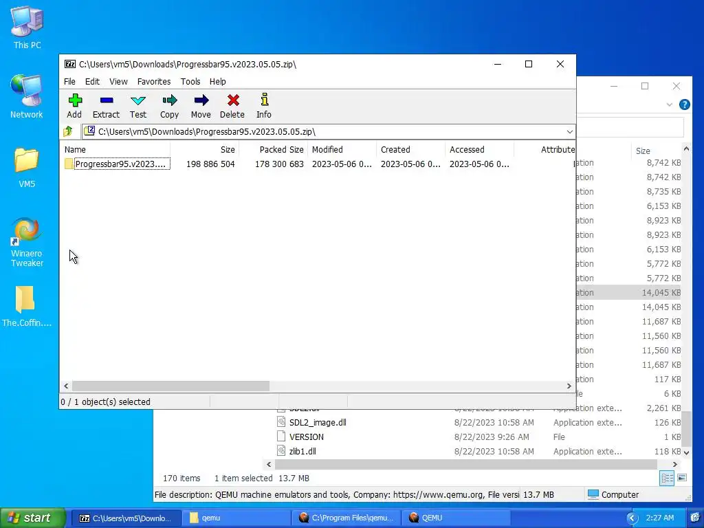This screenshot has height=528, width=704.
Task: Click the help question mark in Explorer window
Action: tap(684, 104)
